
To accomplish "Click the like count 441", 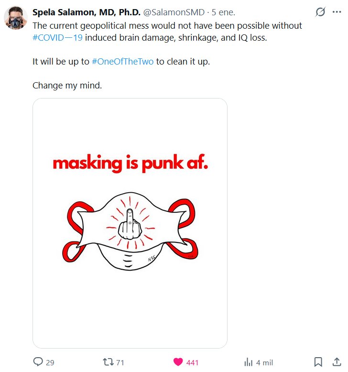I will pos(192,362).
